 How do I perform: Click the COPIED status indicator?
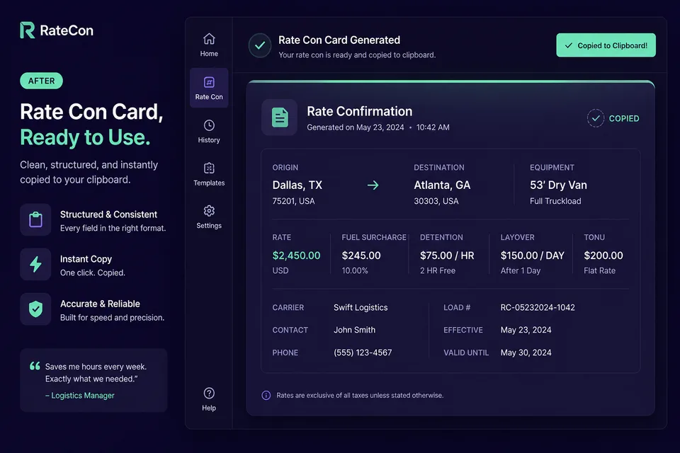pyautogui.click(x=613, y=118)
